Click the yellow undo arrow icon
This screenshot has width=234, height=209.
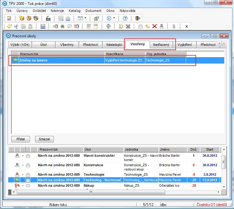coord(9,26)
